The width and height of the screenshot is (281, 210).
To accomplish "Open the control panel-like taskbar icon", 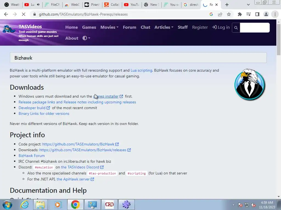I will 92,205.
